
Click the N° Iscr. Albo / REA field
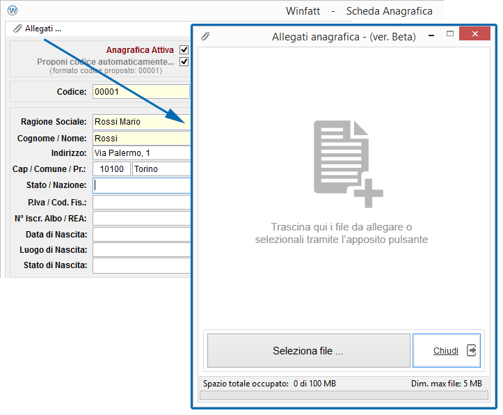(141, 219)
